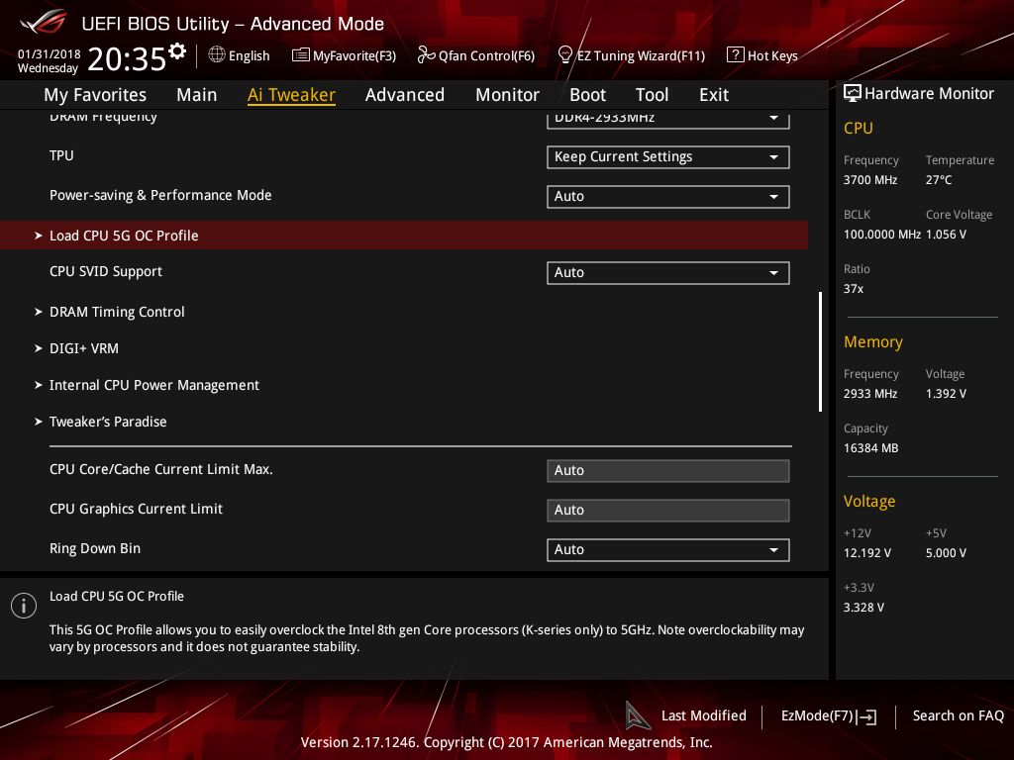Open MyFavorite(F3) folder icon

[x=301, y=55]
